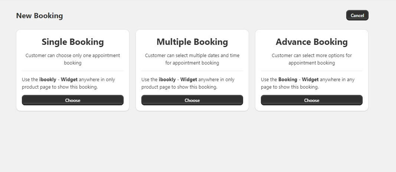Click bold 'ibookly' in Single Booking card
396x172 pixels.
(48, 79)
